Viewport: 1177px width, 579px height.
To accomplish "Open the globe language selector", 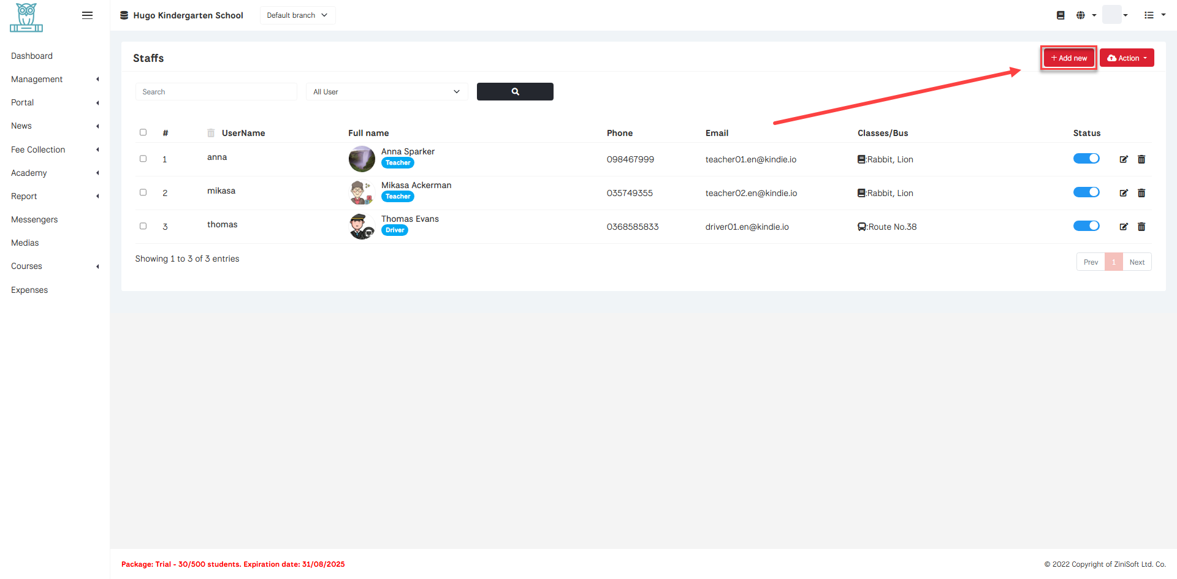I will (x=1086, y=15).
